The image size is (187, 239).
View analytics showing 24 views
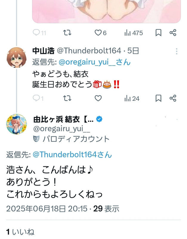click(x=132, y=99)
